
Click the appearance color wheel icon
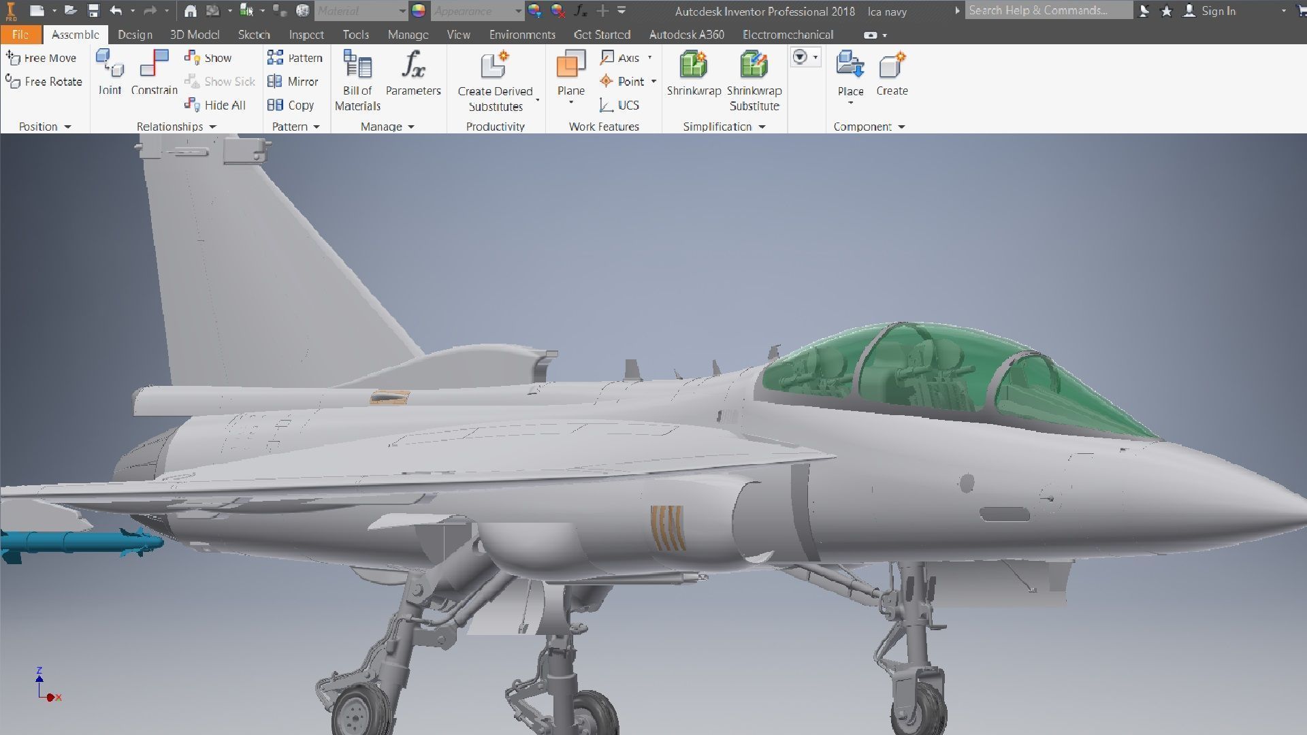pyautogui.click(x=419, y=11)
